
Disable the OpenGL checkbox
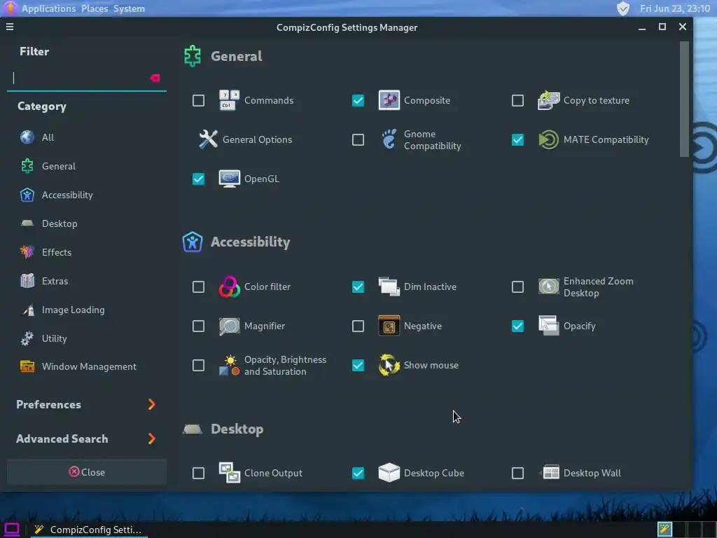coord(198,179)
